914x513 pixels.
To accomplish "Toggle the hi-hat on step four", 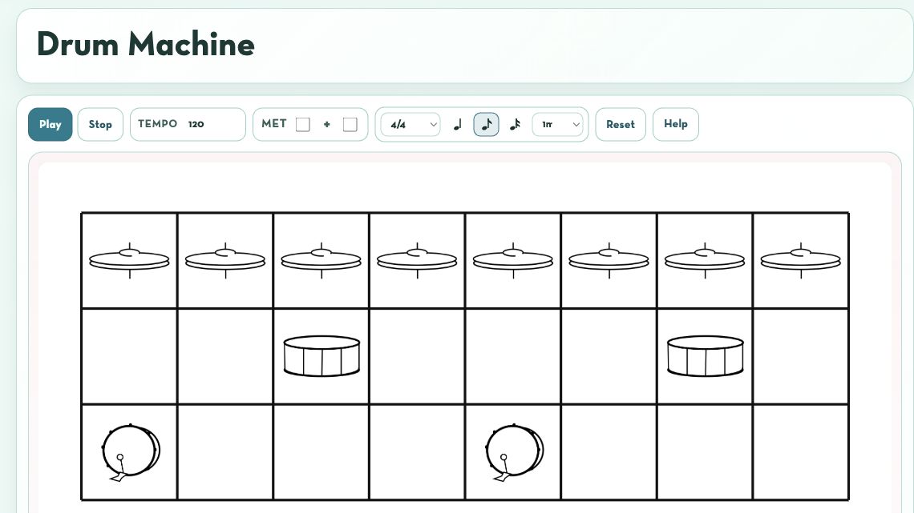I will click(x=418, y=261).
